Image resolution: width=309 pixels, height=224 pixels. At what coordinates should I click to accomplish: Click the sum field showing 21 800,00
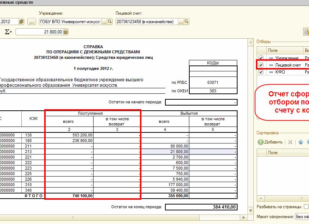pyautogui.click(x=39, y=32)
